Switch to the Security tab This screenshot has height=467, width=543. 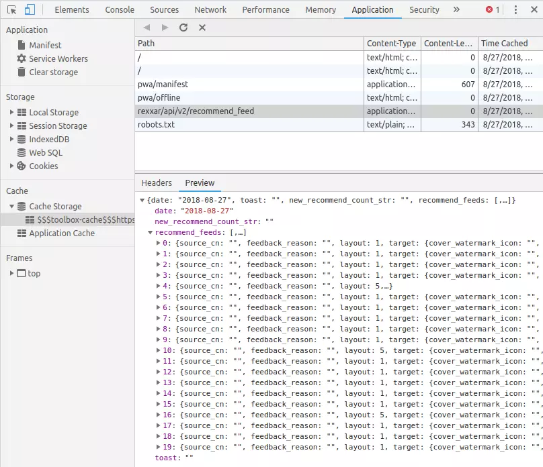pos(424,9)
